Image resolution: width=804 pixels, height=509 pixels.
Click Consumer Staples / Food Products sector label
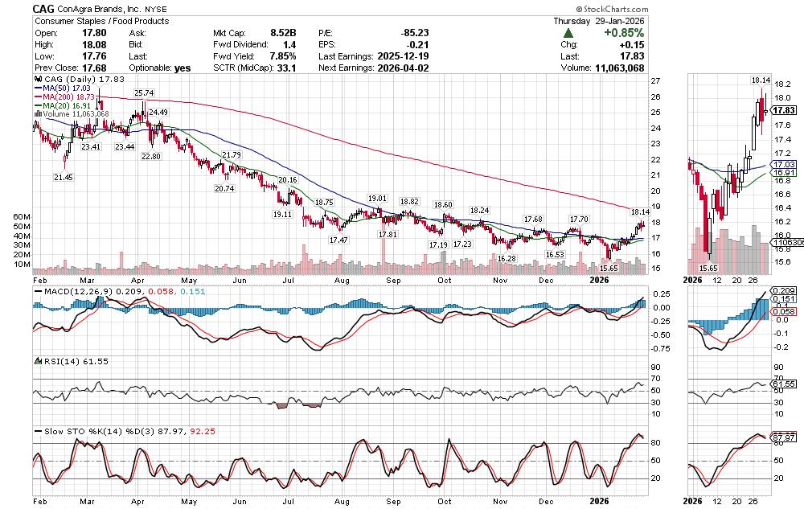point(101,21)
